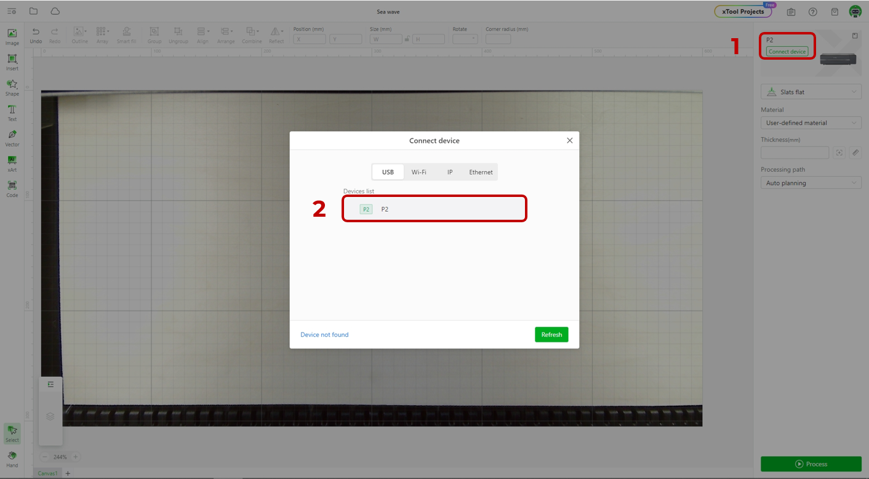Image resolution: width=869 pixels, height=479 pixels.
Task: Click the Thickness input field
Action: pos(795,153)
